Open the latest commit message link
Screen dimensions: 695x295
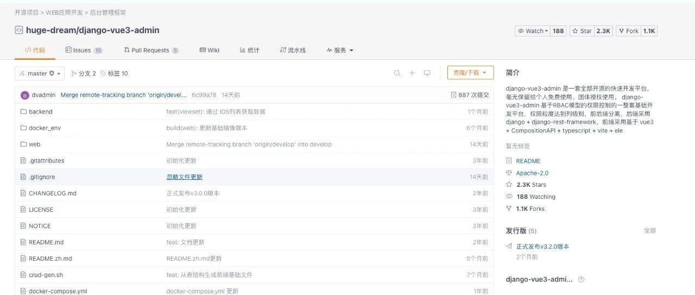[124, 95]
